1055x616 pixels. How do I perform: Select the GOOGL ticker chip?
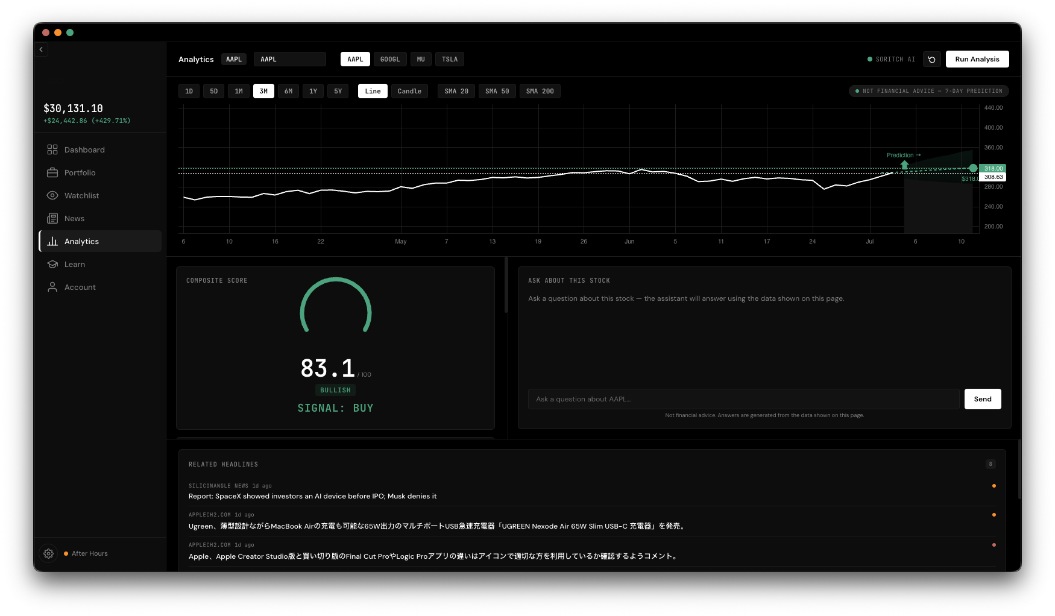click(x=390, y=59)
